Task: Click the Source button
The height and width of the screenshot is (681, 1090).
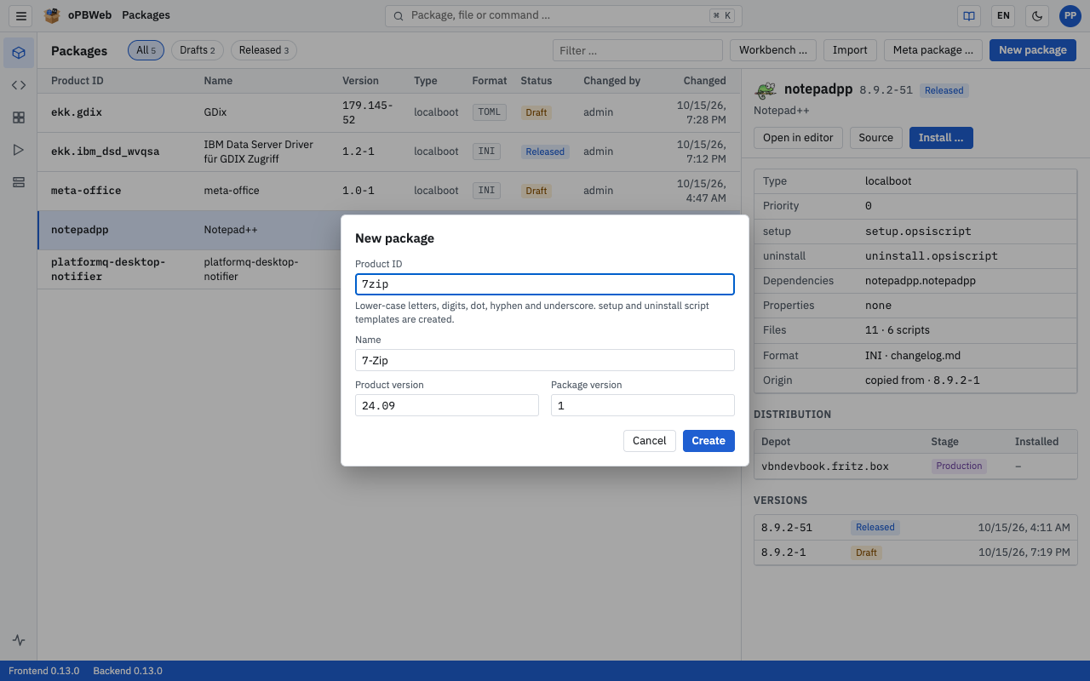Action: click(876, 138)
